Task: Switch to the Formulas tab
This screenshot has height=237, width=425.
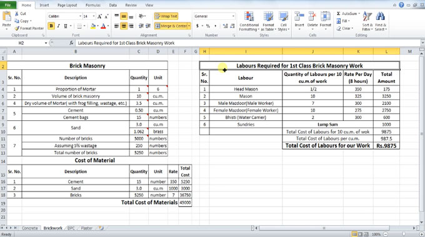Action: pos(93,5)
